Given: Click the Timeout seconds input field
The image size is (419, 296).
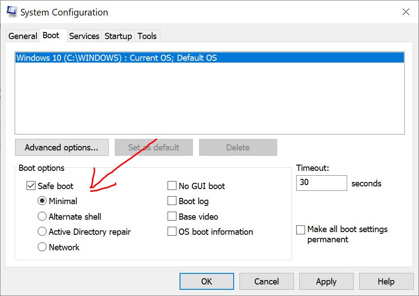Looking at the screenshot, I should (321, 183).
